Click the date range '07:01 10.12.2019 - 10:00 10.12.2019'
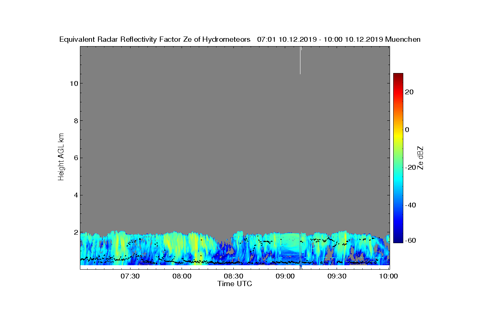Viewport: 482px width, 321px height. [x=320, y=39]
